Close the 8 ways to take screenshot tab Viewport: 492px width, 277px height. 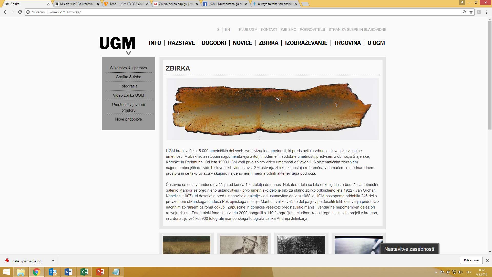(x=296, y=4)
